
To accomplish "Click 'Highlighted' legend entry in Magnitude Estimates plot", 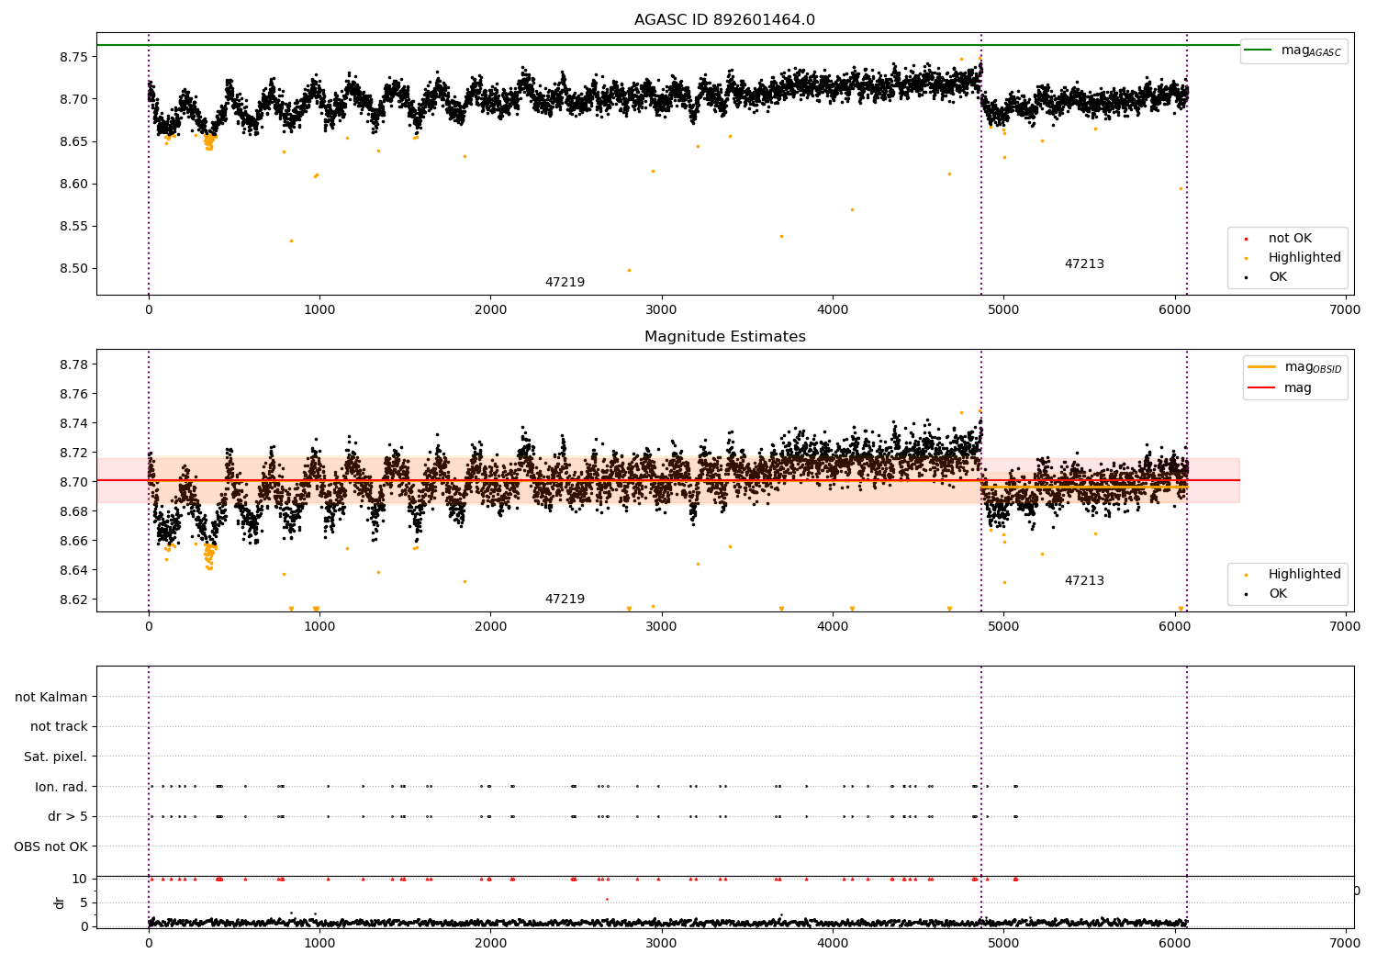I will coord(1304,575).
